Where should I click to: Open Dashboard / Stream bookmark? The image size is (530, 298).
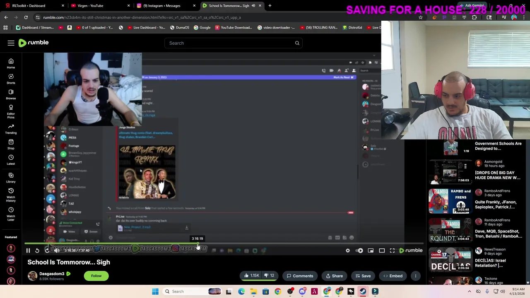click(35, 28)
